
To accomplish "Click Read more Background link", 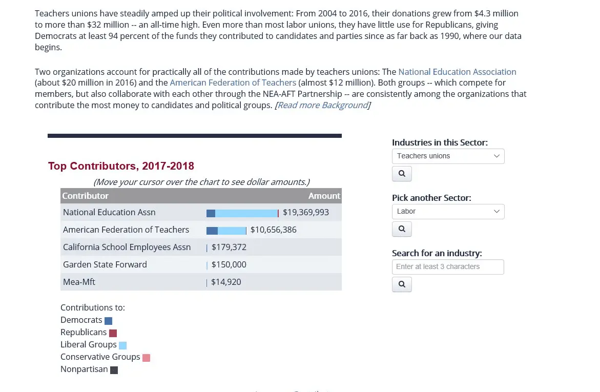I will (323, 105).
